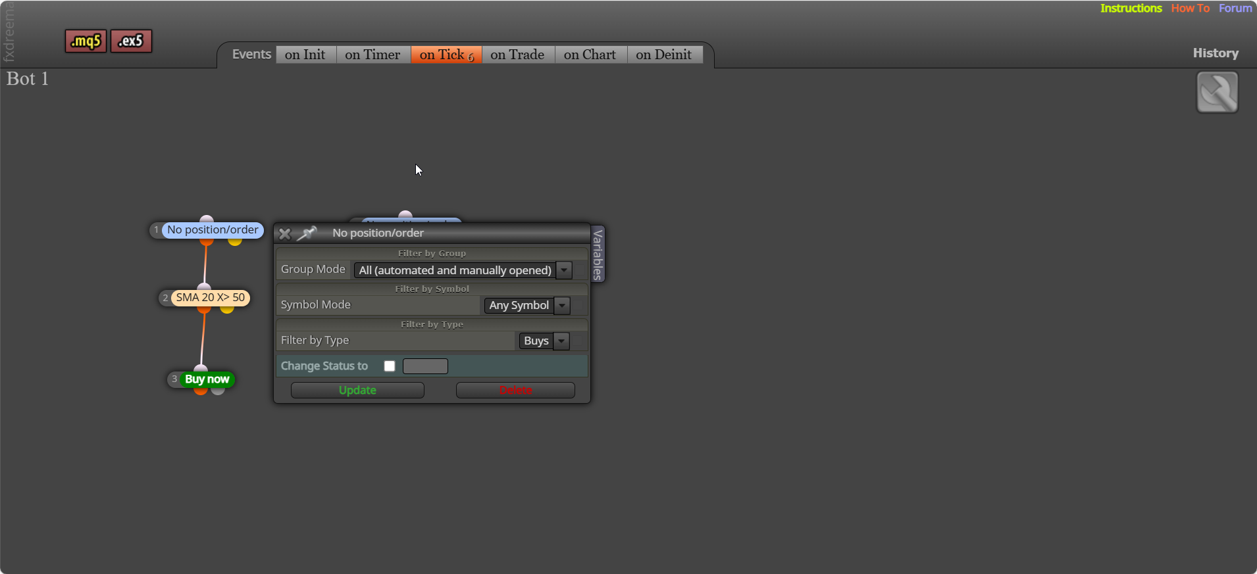This screenshot has width=1257, height=574.
Task: Click the yellow output connector of SMA block
Action: (x=227, y=308)
